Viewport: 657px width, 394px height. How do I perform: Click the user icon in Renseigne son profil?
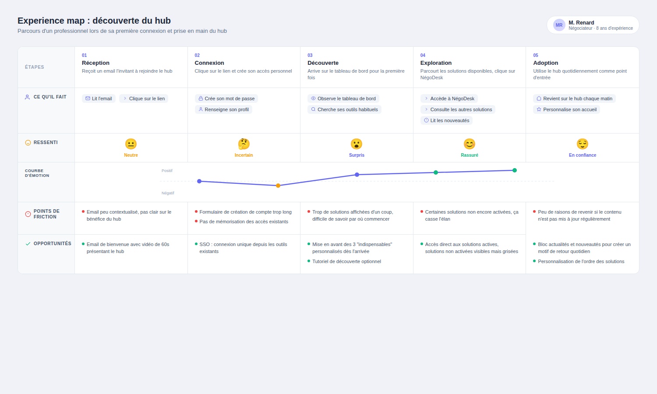coord(201,109)
